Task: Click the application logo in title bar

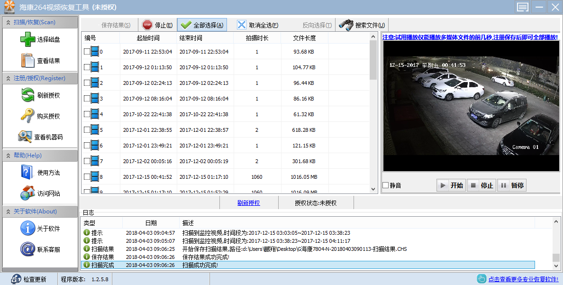Action: (x=9, y=7)
